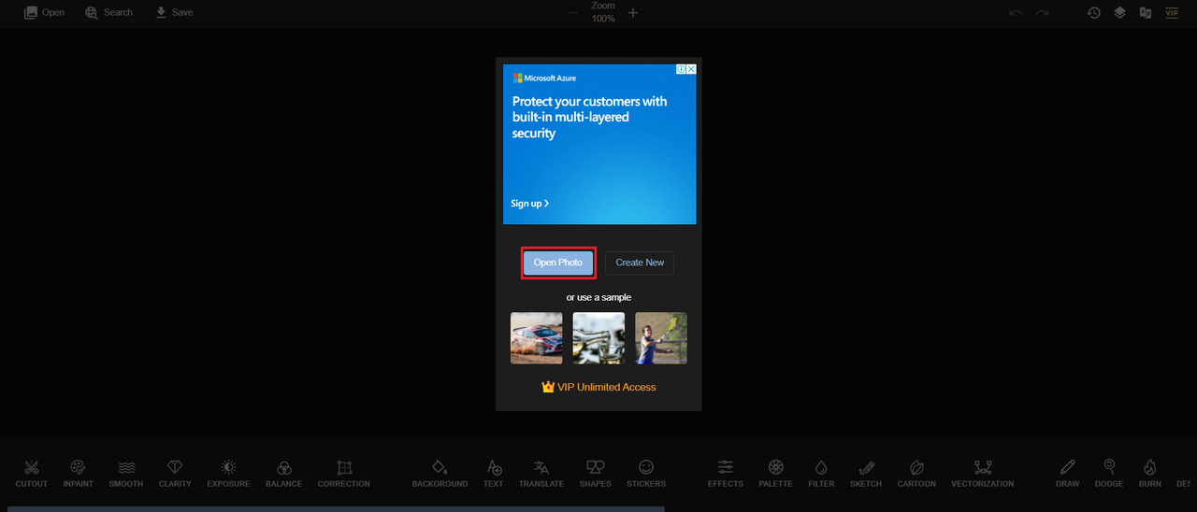This screenshot has width=1197, height=512.
Task: Click the Microsoft Azure ad banner headline
Action: [x=590, y=117]
